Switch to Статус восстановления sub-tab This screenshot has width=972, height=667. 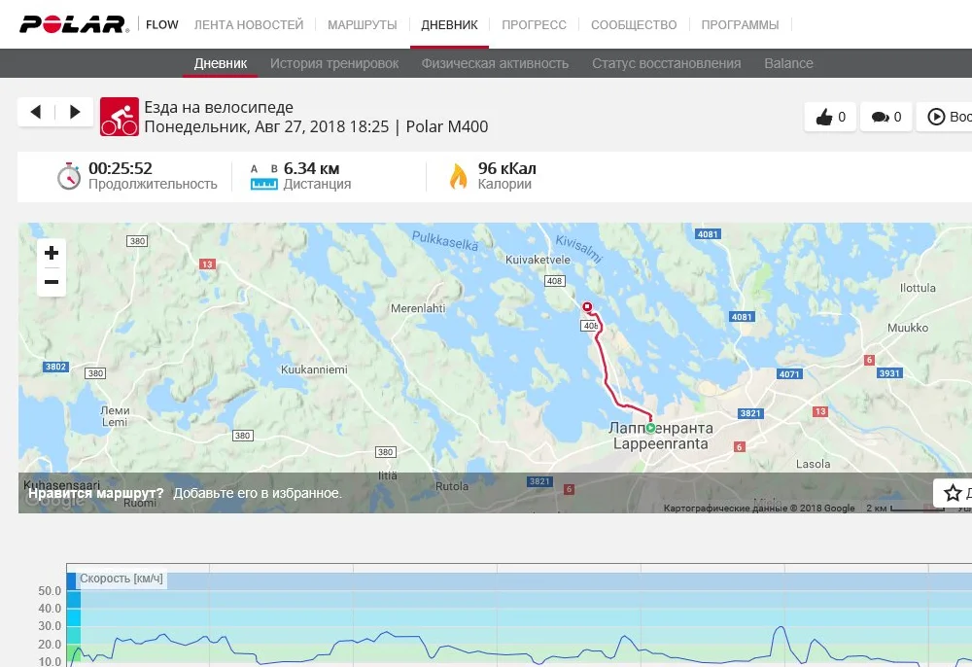tap(667, 63)
